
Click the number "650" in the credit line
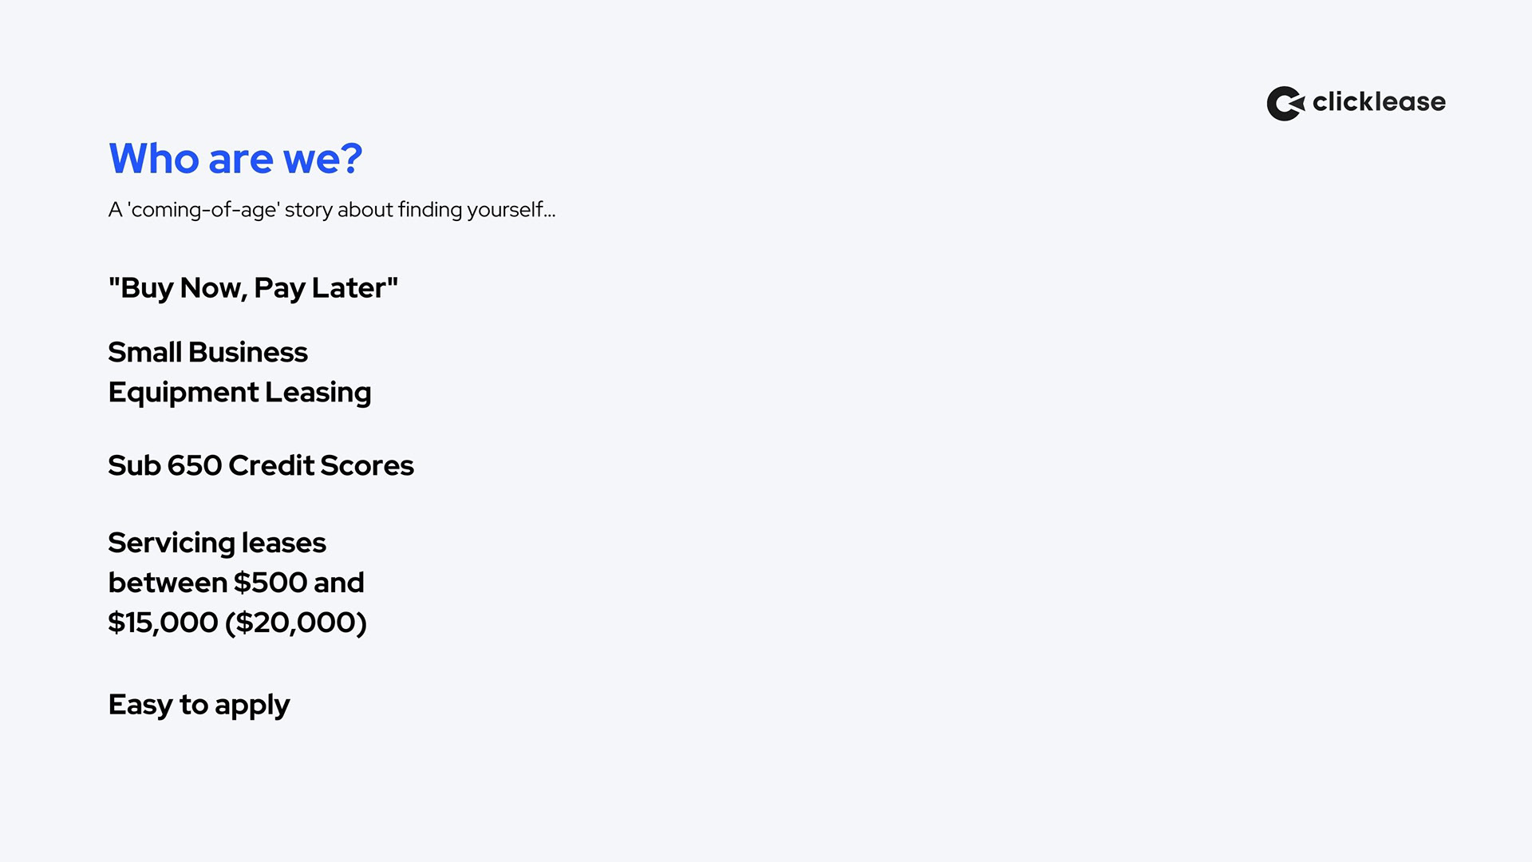[194, 465]
